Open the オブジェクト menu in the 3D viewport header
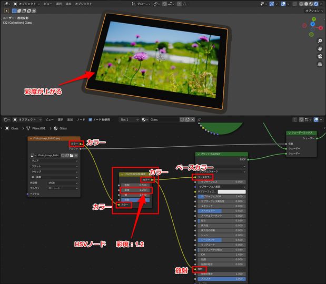This screenshot has height=284, width=326. click(83, 4)
